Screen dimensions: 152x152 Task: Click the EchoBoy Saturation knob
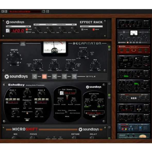tap(94, 97)
